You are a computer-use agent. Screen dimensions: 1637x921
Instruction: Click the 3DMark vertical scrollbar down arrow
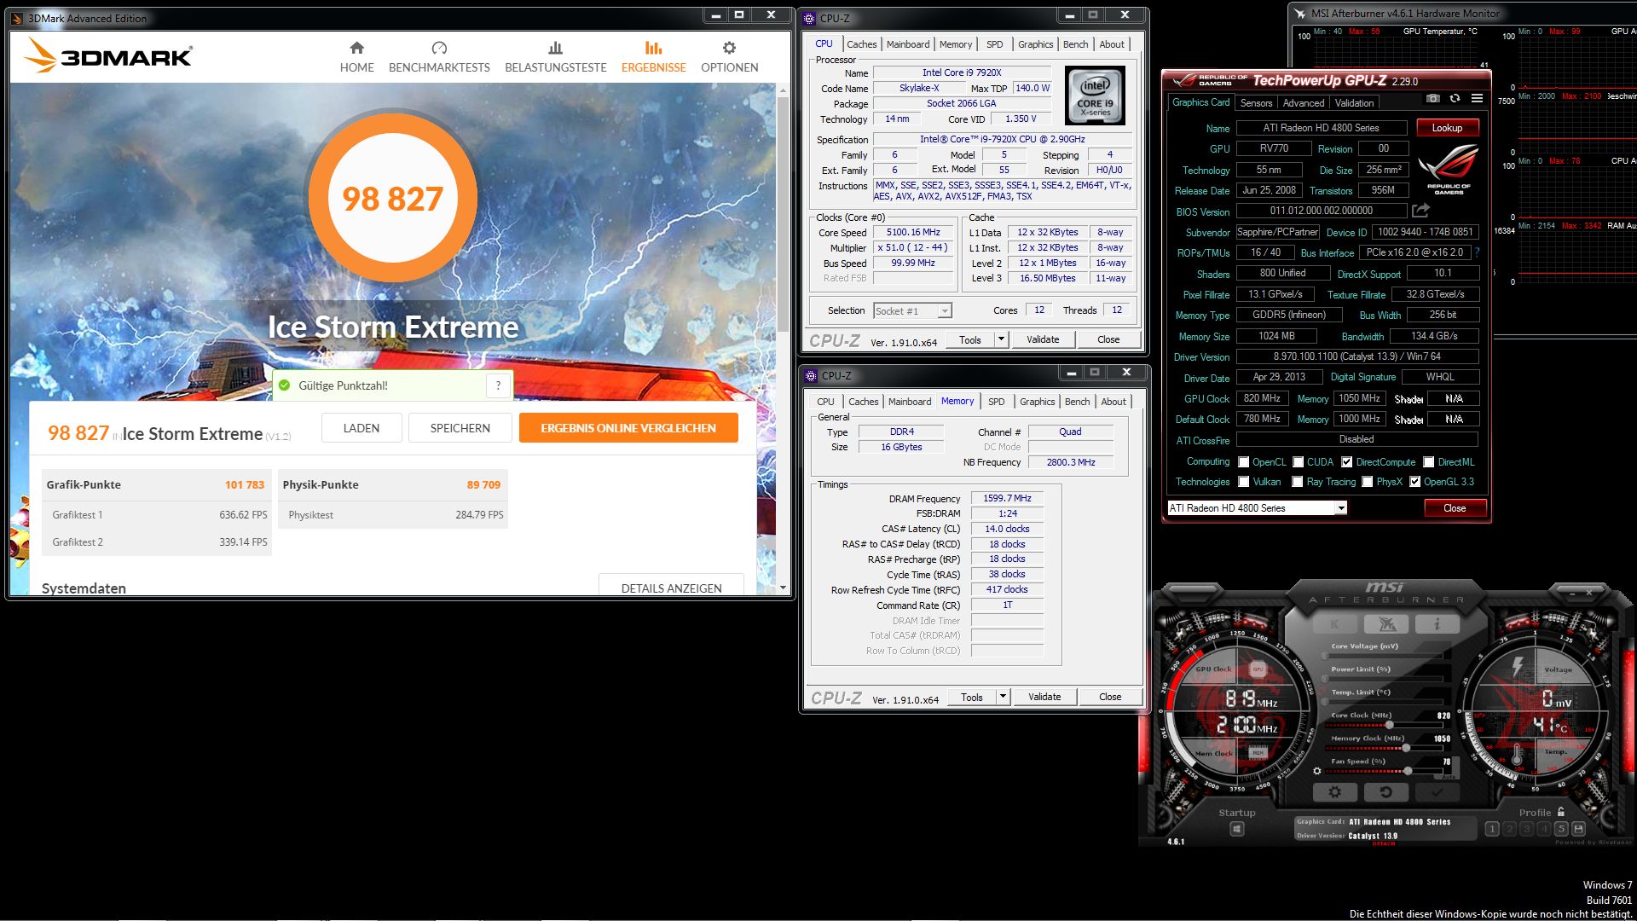pyautogui.click(x=783, y=588)
